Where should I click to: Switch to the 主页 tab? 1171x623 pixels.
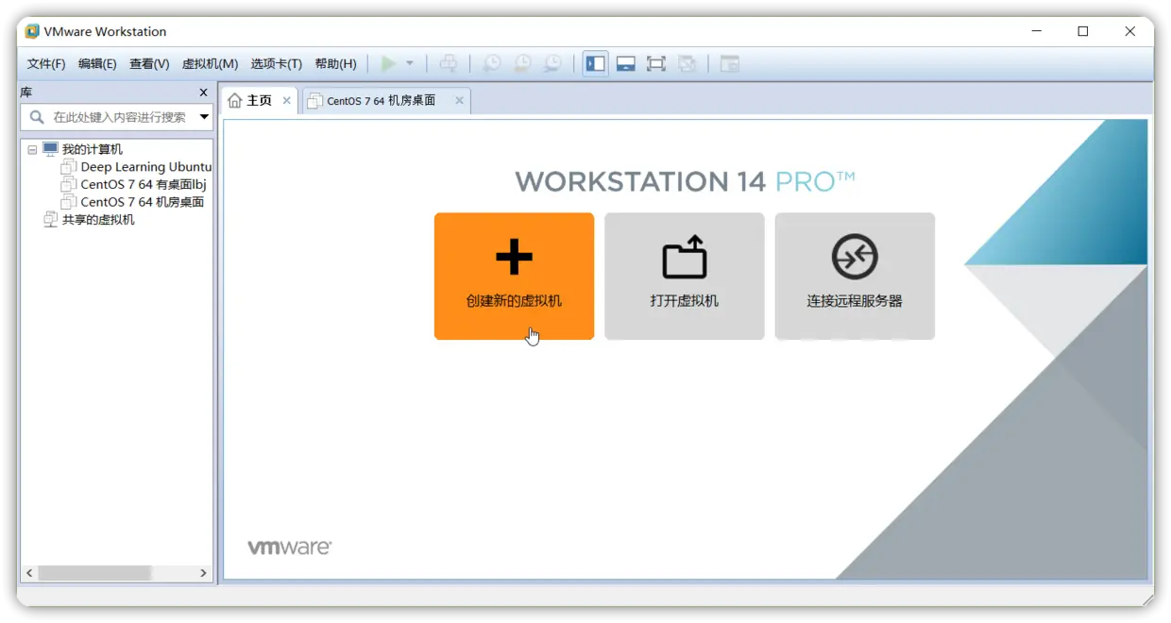tap(260, 100)
